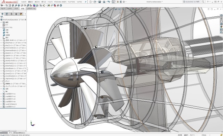Click the horizontal scrollbar below the feature tree
This screenshot has height=136, width=223.
tap(13, 131)
